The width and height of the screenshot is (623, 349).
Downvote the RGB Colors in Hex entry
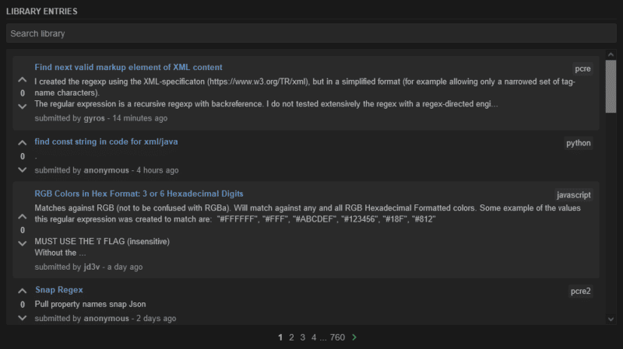pyautogui.click(x=22, y=243)
